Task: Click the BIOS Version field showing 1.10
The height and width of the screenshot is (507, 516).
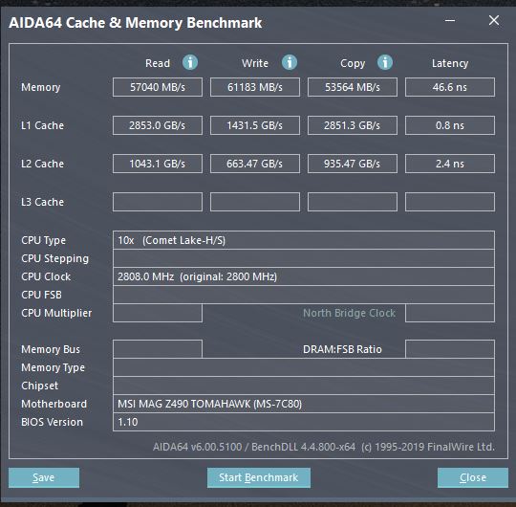Action: click(304, 422)
